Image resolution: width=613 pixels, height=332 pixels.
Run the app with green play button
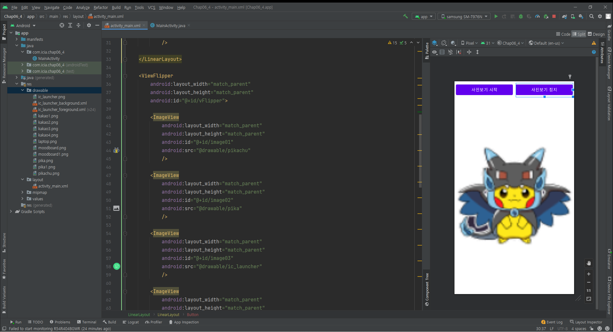pos(496,16)
